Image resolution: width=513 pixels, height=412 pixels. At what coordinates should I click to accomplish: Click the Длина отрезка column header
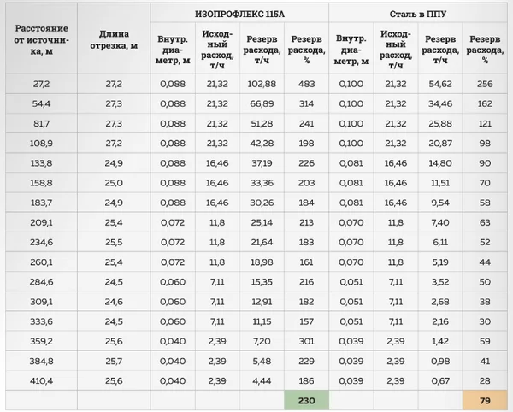click(x=114, y=39)
